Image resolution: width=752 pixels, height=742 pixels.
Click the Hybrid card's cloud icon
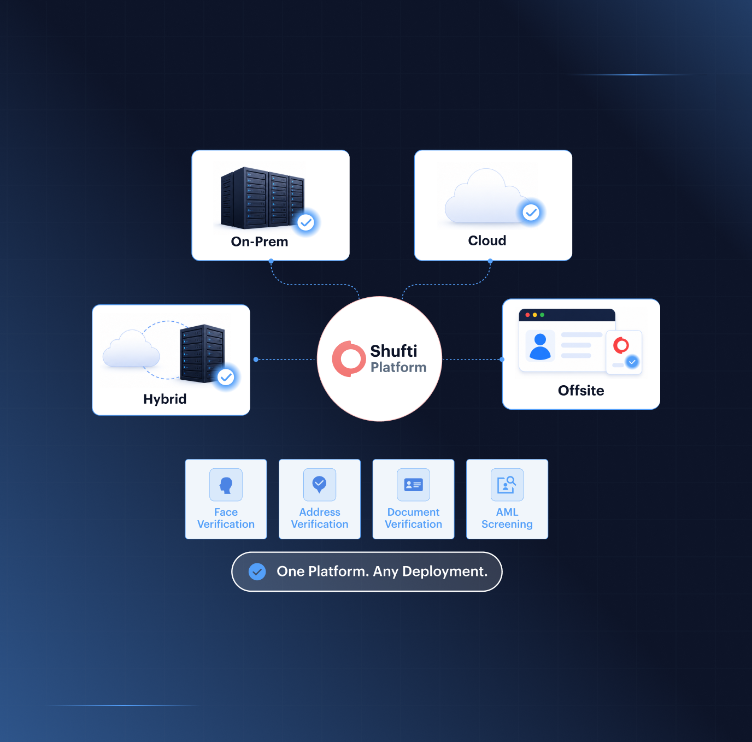click(131, 348)
